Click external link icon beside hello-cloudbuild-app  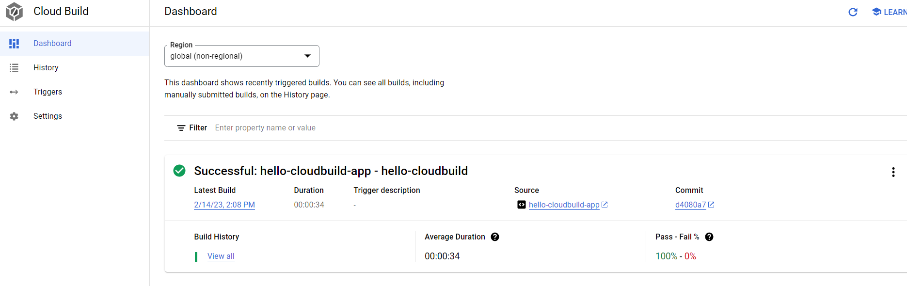click(605, 205)
